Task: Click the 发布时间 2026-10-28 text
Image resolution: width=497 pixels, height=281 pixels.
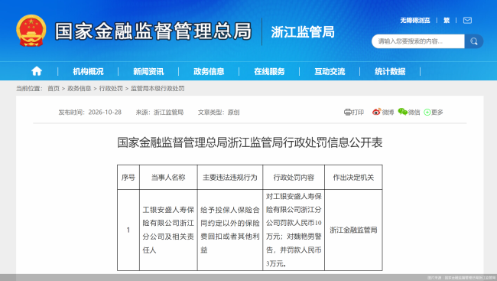Action: click(89, 112)
